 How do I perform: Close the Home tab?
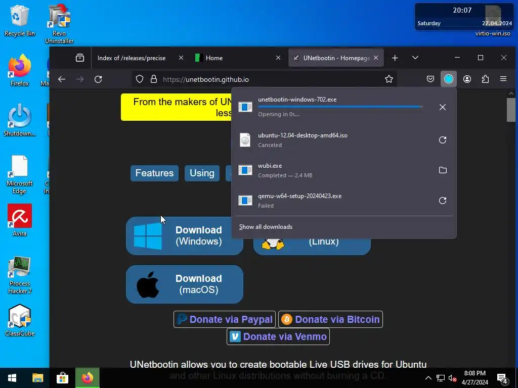tap(278, 58)
